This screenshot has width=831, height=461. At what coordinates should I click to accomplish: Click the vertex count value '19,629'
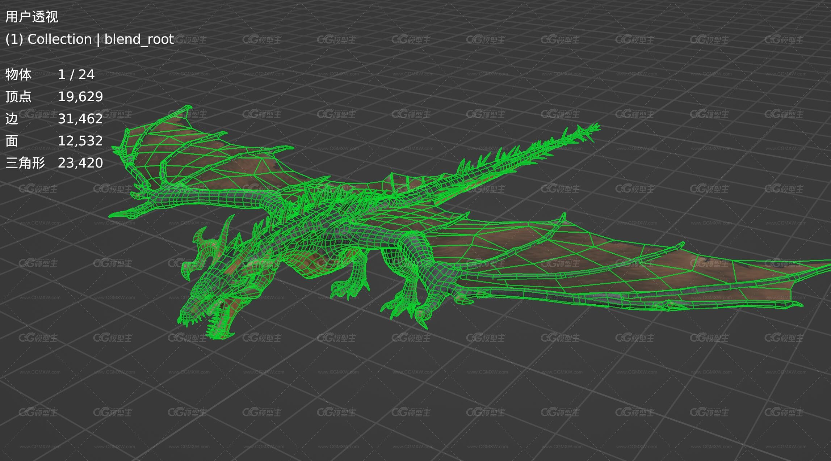pyautogui.click(x=80, y=97)
